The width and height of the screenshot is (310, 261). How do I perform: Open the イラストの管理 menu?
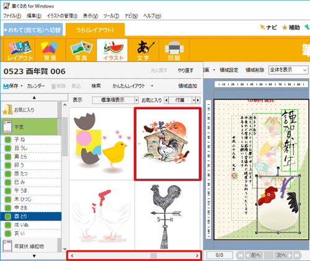tap(62, 16)
